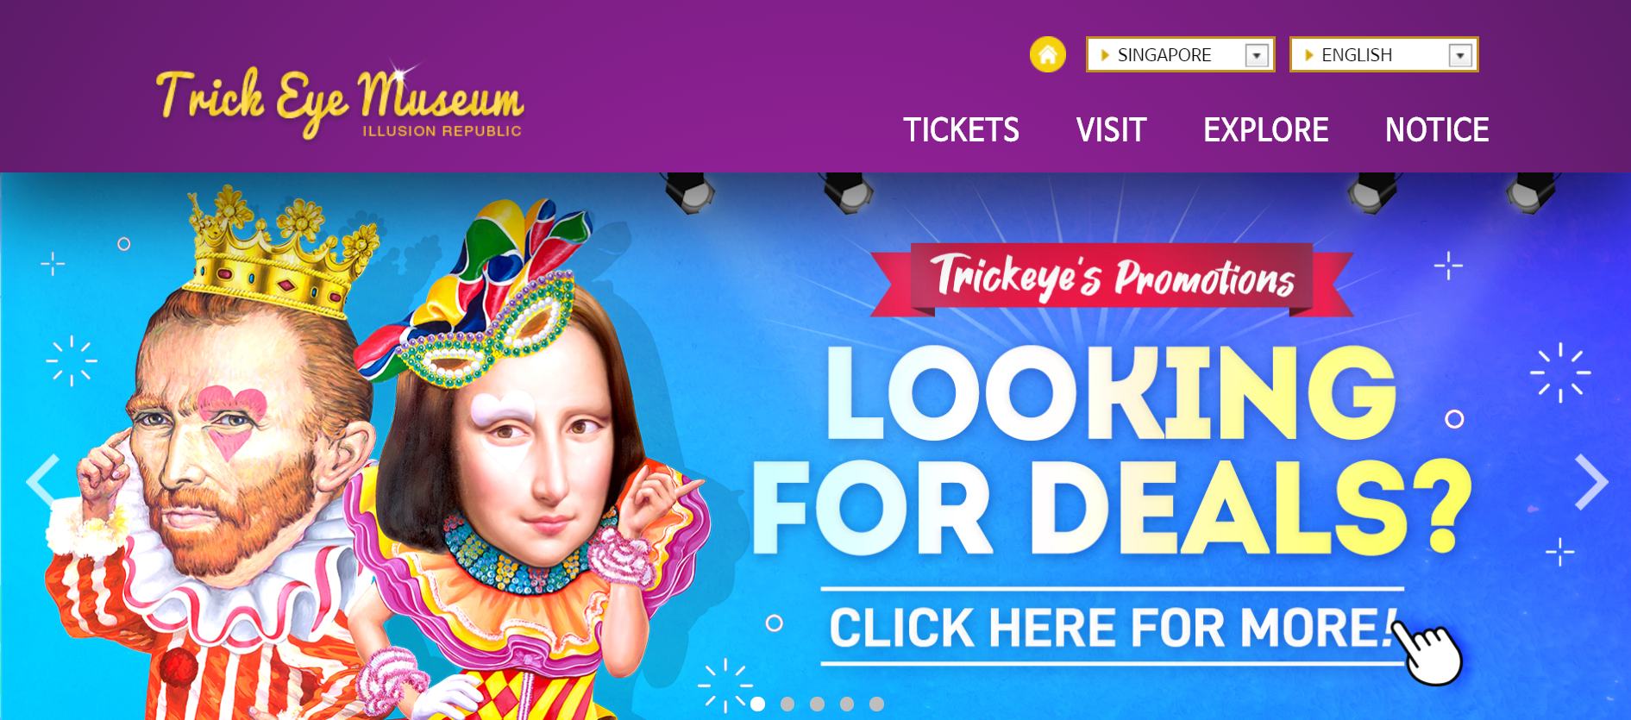Select the fifth carousel slide dot

(876, 704)
